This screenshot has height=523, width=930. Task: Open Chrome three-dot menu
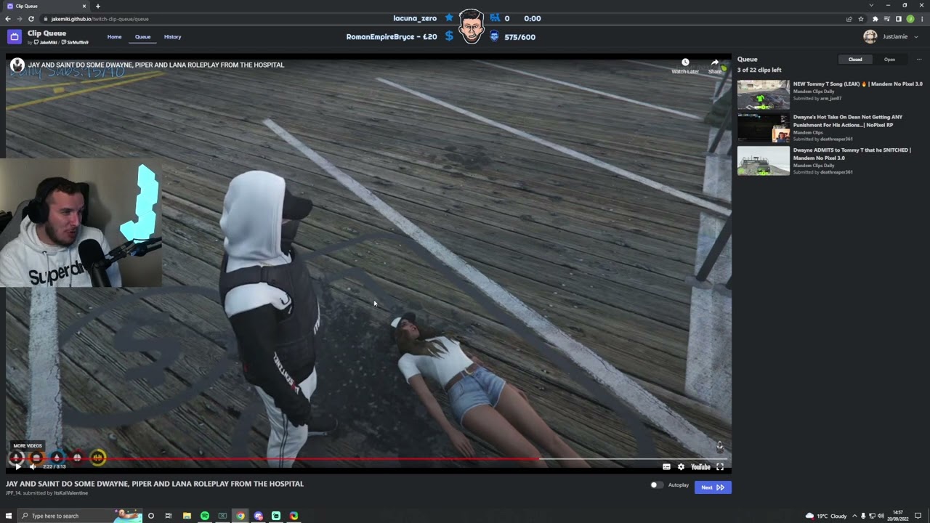click(x=921, y=19)
